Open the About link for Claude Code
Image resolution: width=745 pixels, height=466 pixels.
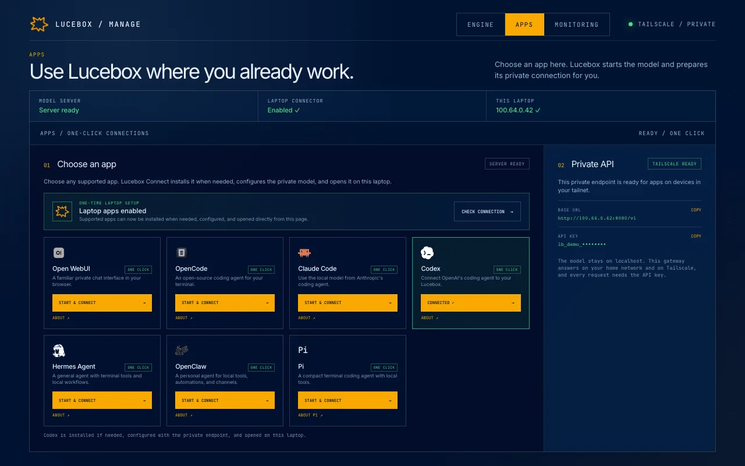point(307,318)
